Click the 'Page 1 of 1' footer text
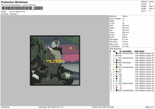The image size is (155, 109). (150, 107)
